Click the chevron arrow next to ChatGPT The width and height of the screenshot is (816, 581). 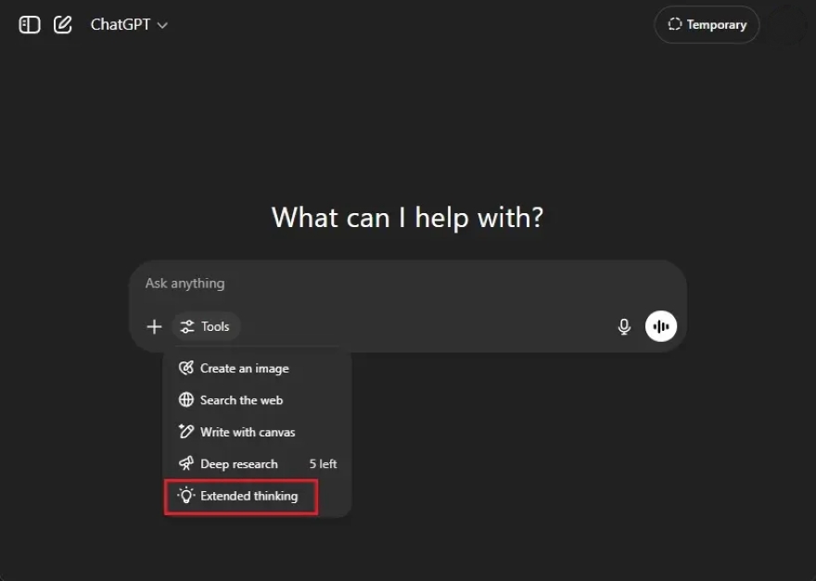pos(163,26)
